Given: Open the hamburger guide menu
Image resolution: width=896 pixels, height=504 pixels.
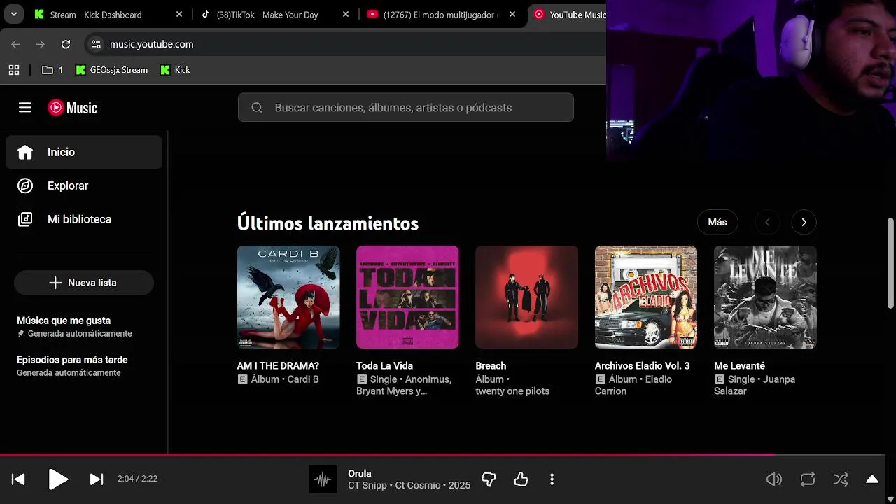Looking at the screenshot, I should pos(25,108).
